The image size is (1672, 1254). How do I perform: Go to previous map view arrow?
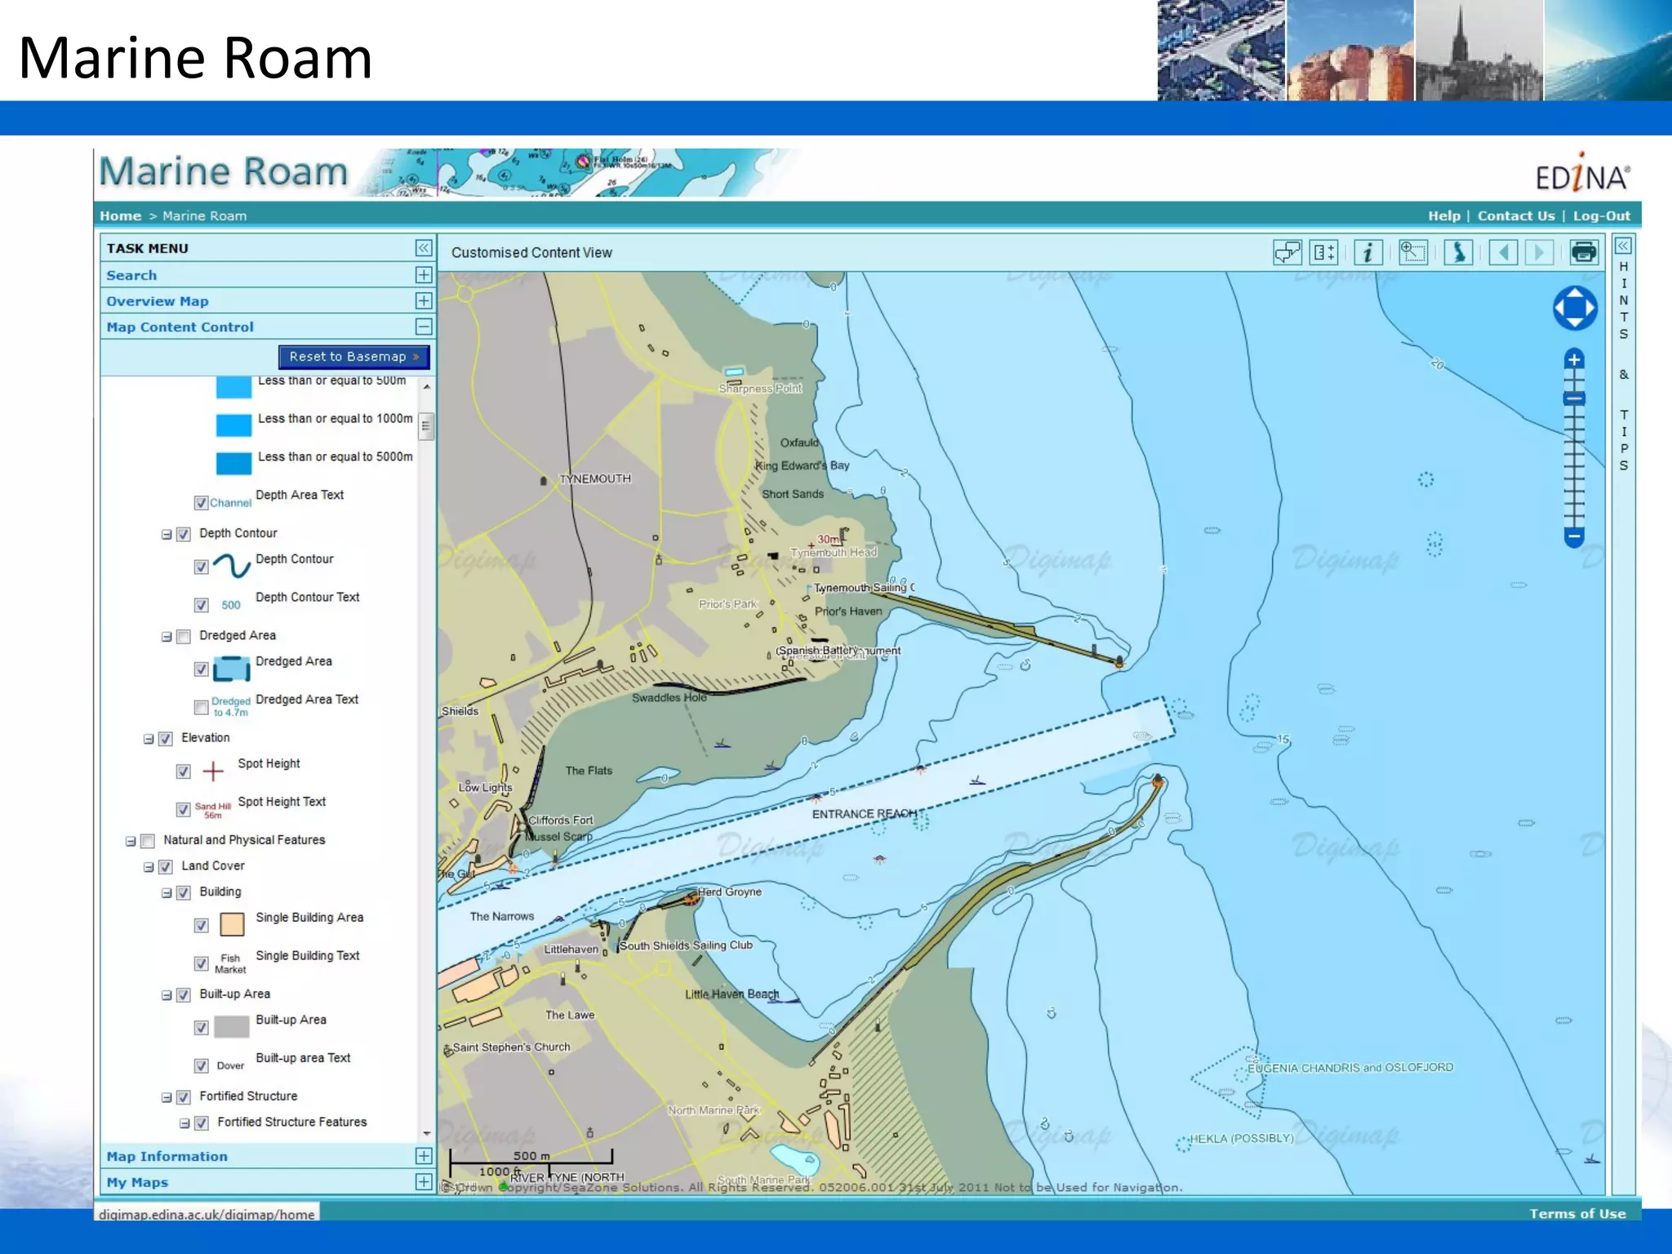pos(1503,252)
